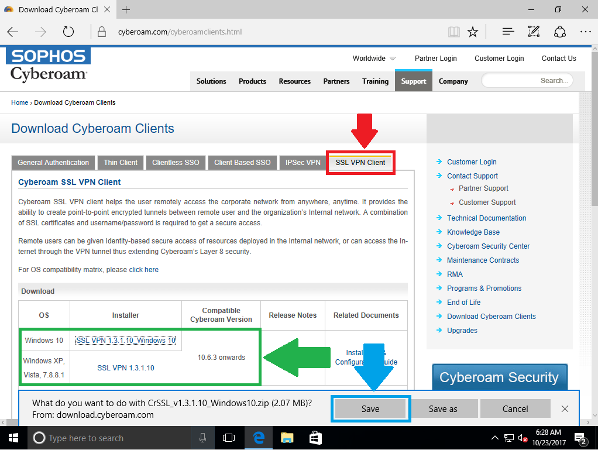Image resolution: width=598 pixels, height=450 pixels.
Task: Open the Company navigation menu
Action: tap(453, 81)
